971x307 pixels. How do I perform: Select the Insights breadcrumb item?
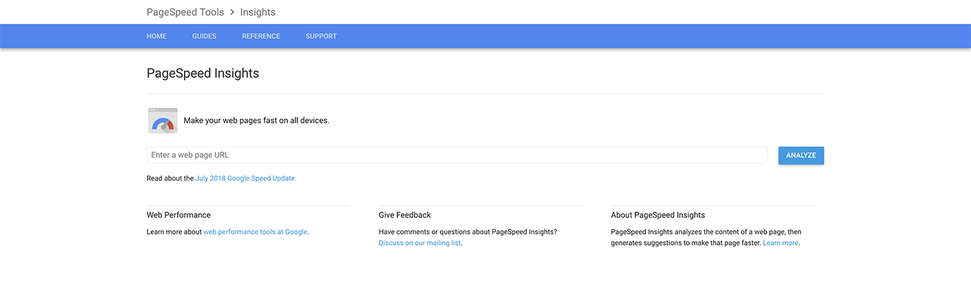(258, 12)
